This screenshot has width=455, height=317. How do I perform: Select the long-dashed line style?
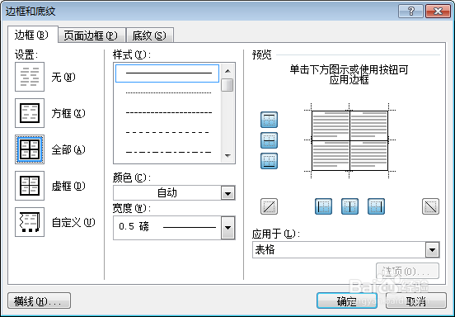coord(167,132)
